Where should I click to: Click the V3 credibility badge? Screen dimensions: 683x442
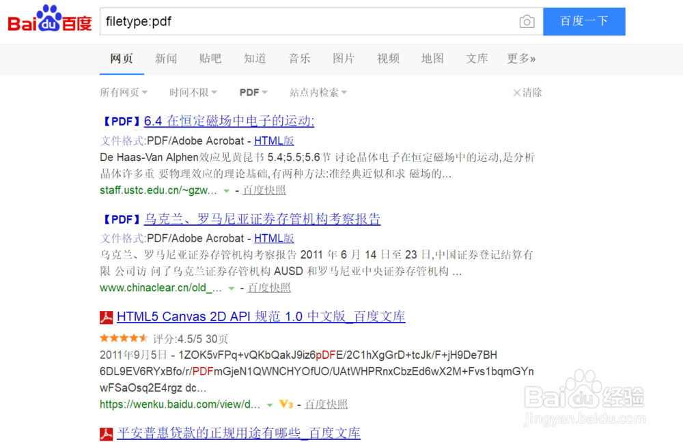(x=285, y=404)
